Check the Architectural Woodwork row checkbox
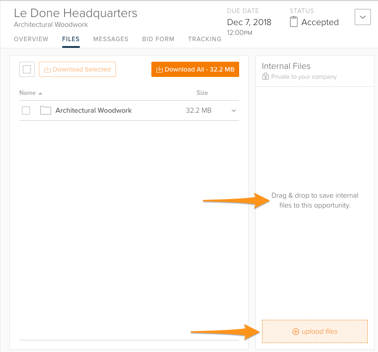The width and height of the screenshot is (378, 352). 26,110
